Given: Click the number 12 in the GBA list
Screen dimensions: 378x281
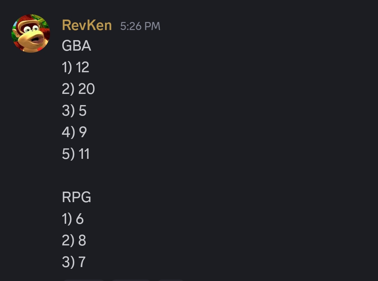Looking at the screenshot, I should click(83, 67).
